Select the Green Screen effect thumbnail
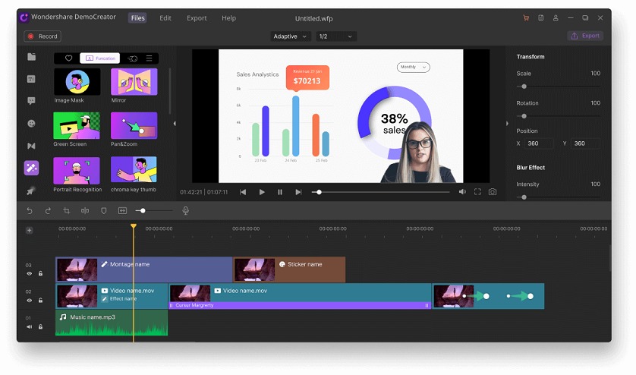The height and width of the screenshot is (375, 636). point(76,125)
